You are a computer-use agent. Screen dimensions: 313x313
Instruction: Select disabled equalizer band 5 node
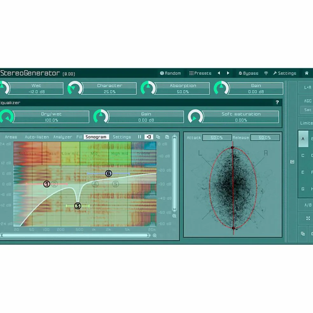point(115,184)
